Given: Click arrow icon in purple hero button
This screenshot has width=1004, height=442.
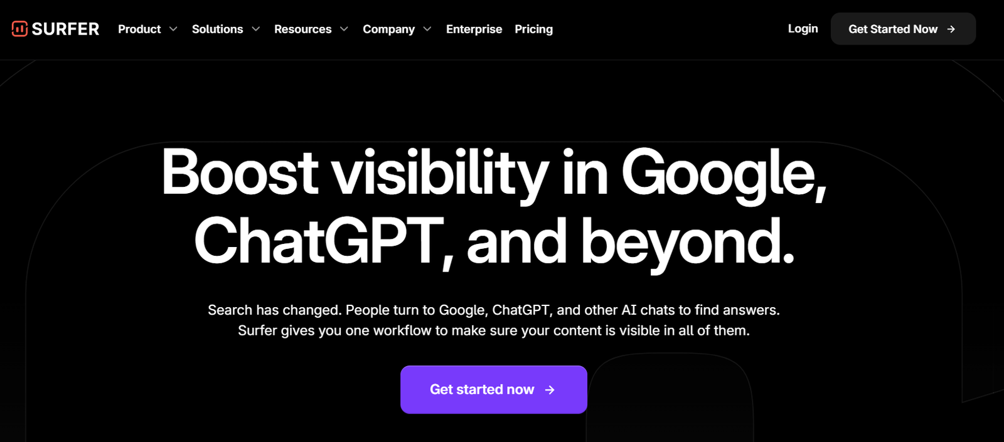Looking at the screenshot, I should tap(550, 390).
